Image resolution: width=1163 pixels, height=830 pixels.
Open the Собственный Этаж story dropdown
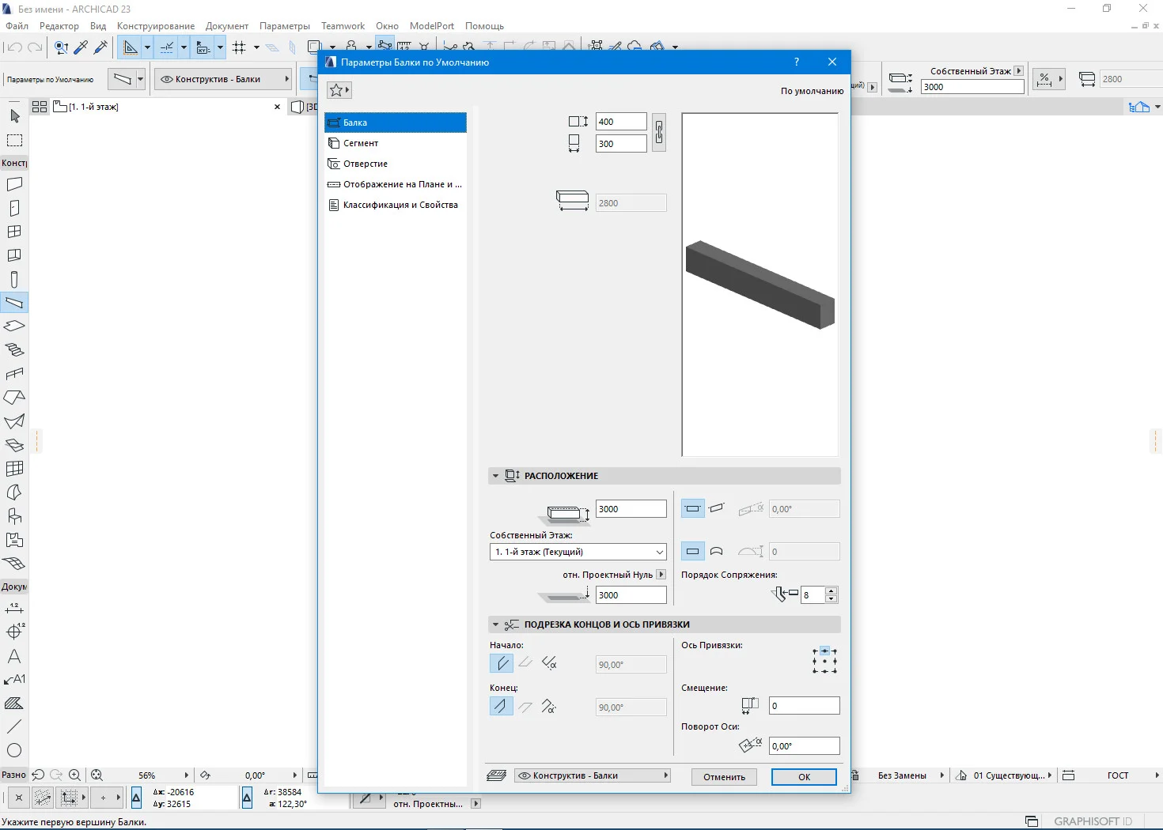pos(578,552)
